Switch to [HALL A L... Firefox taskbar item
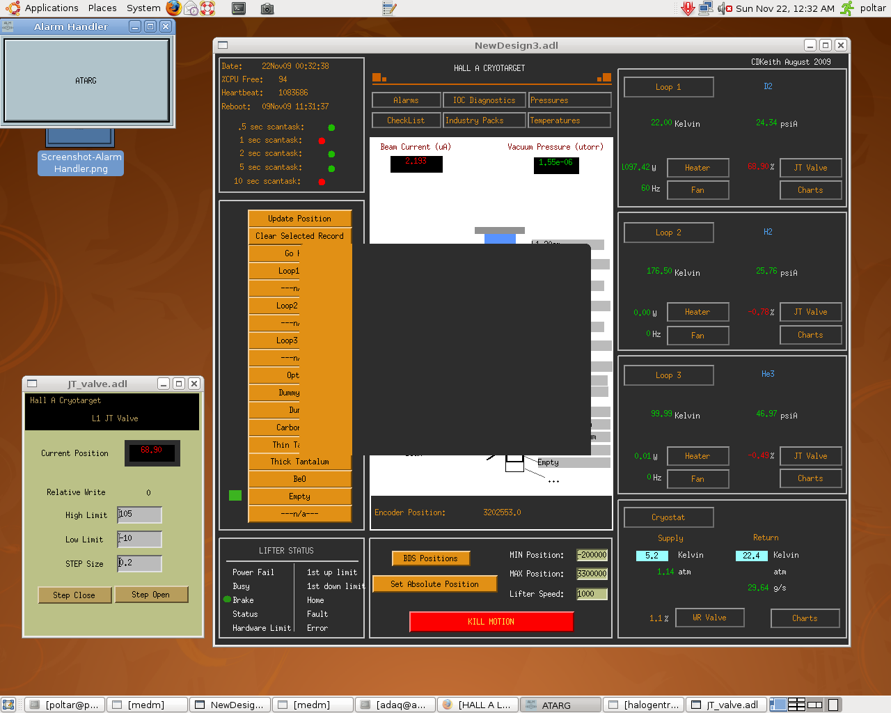The width and height of the screenshot is (891, 713). click(478, 705)
